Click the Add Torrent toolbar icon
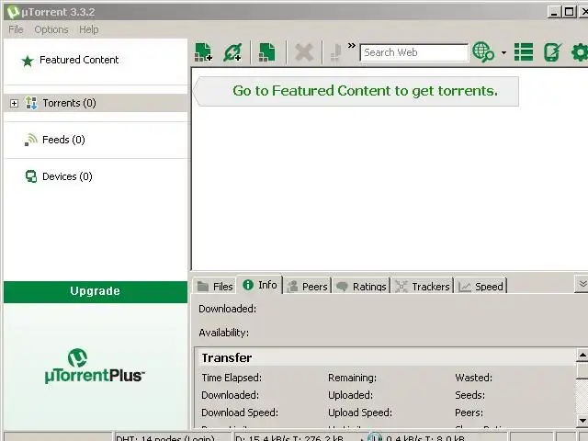 [204, 52]
